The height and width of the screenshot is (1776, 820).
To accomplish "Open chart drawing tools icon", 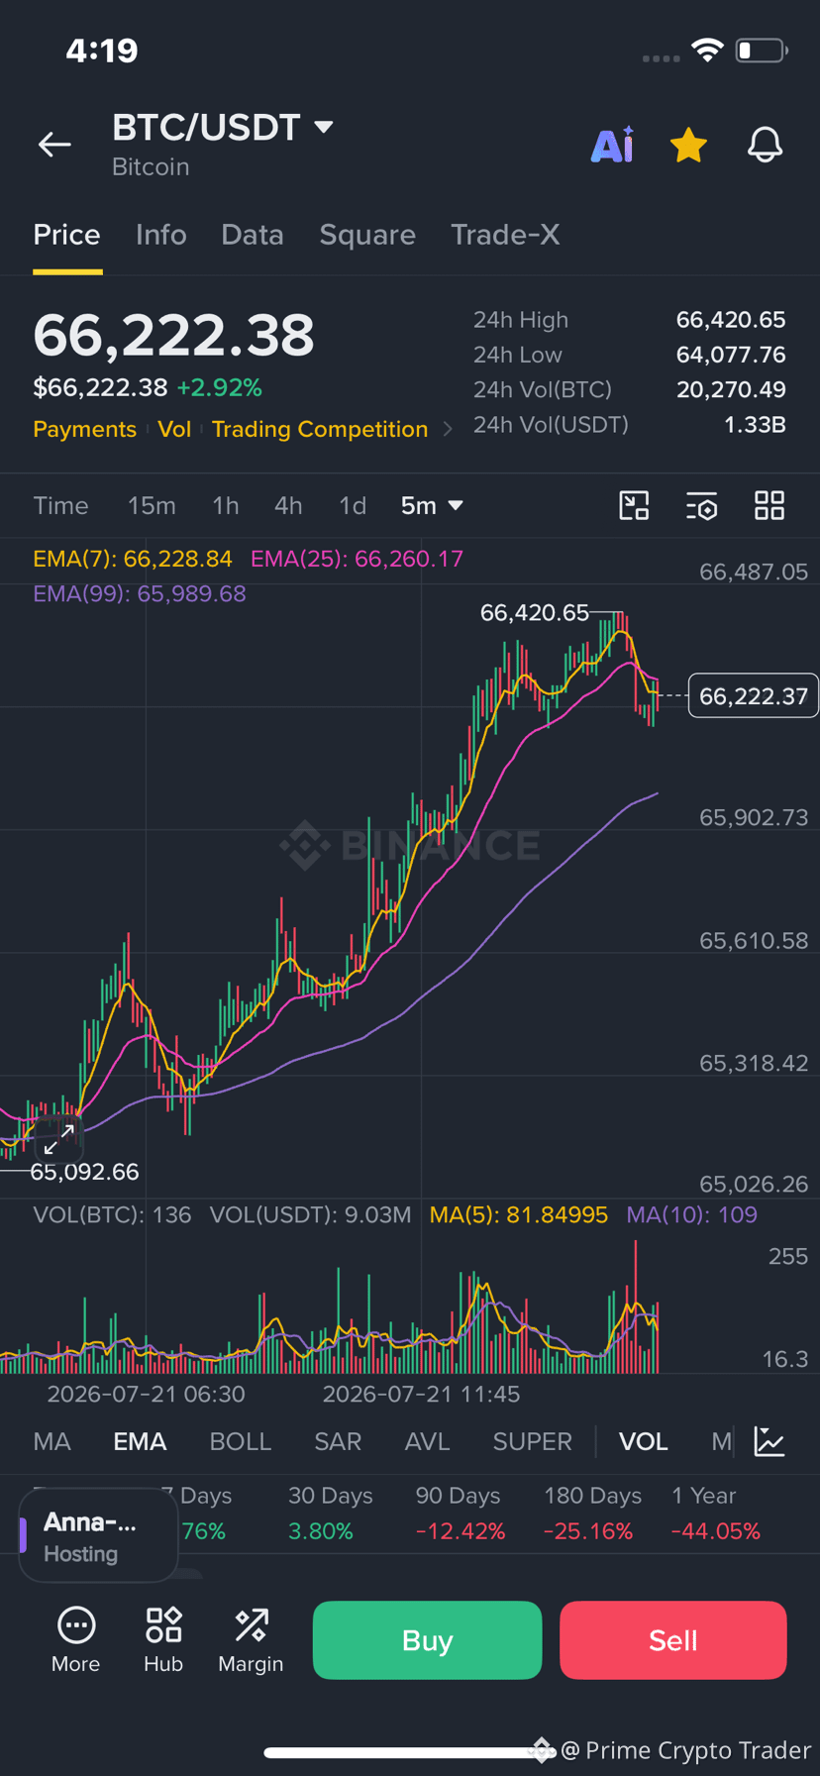I will 634,506.
